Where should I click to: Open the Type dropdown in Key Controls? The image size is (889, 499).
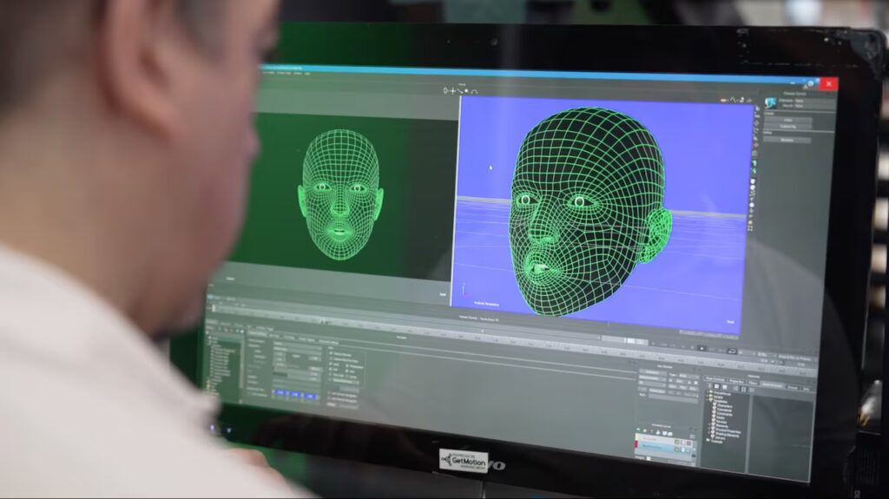point(688,376)
